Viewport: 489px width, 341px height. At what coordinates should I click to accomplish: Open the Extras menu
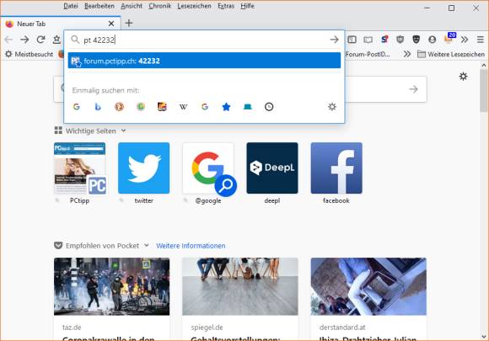tap(226, 6)
